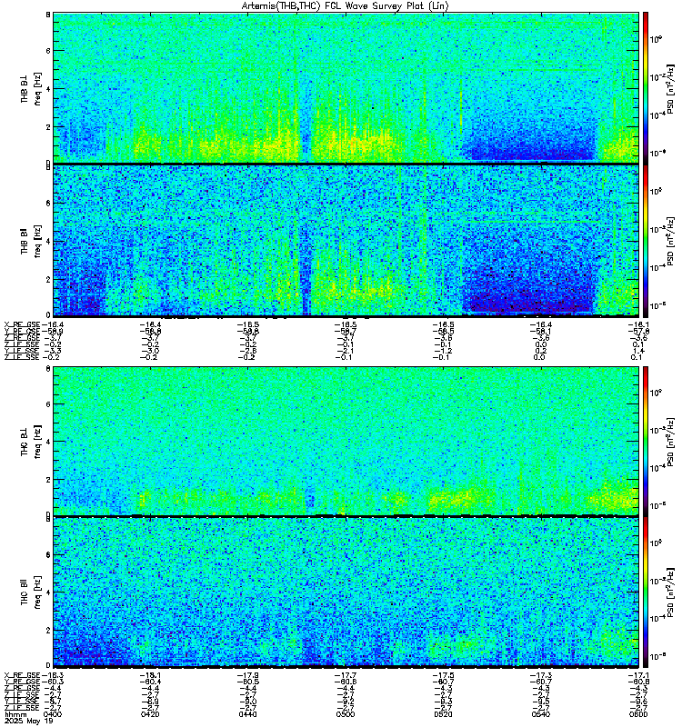The height and width of the screenshot is (727, 682).
Task: Click the colour bar beside THB B∥ panel
Action: pos(646,240)
